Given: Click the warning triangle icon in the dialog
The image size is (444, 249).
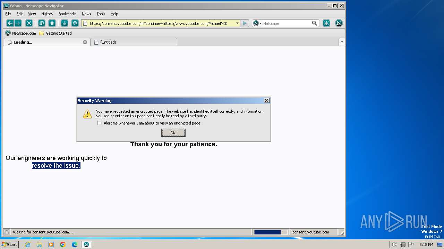Looking at the screenshot, I should (87, 114).
